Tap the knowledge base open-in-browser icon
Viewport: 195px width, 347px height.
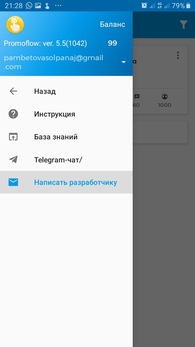(x=13, y=137)
